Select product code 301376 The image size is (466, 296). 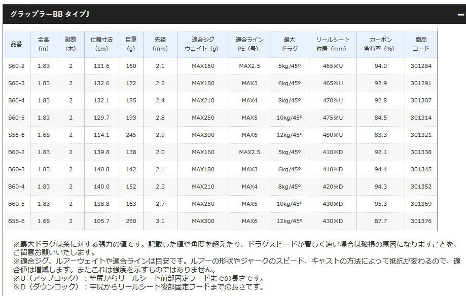pos(421,221)
